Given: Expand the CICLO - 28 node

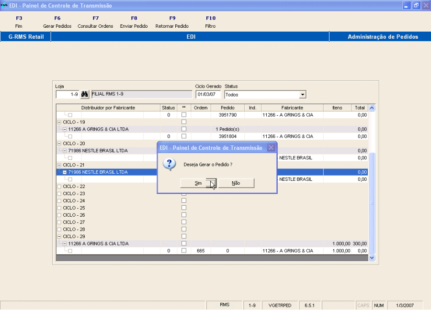Looking at the screenshot, I should pos(59,229).
